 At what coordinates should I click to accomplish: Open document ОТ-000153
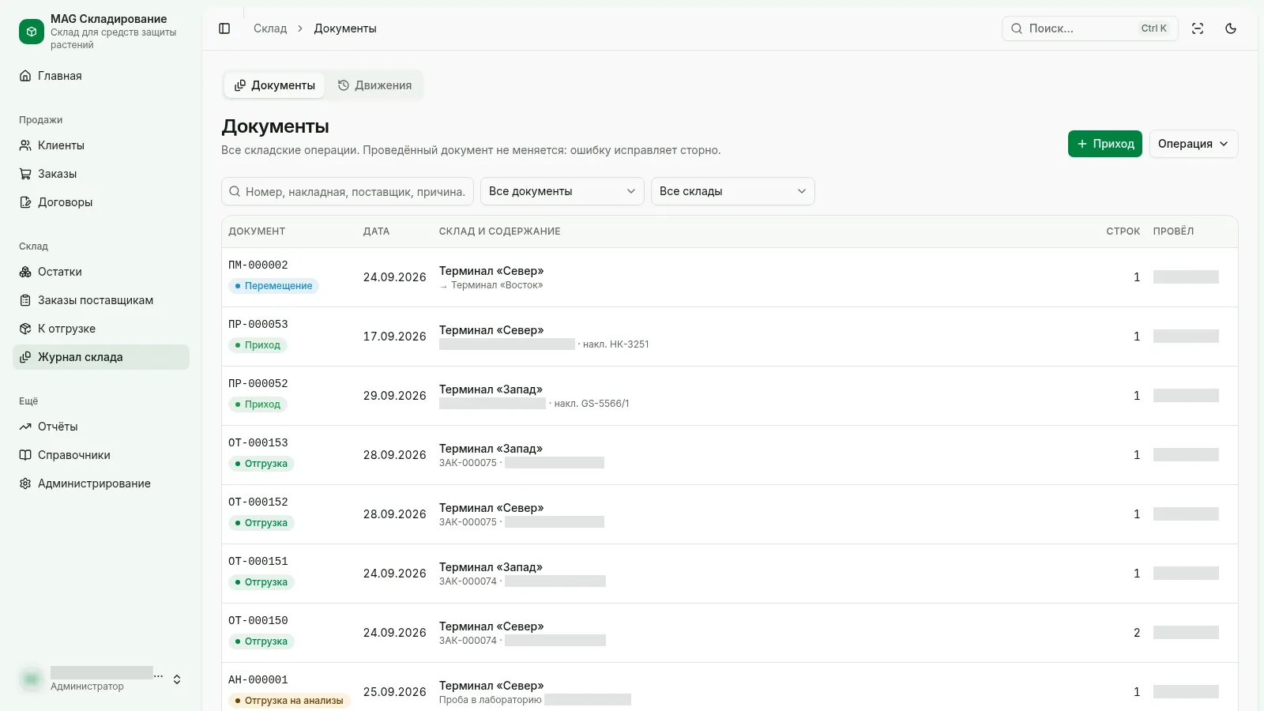point(258,443)
